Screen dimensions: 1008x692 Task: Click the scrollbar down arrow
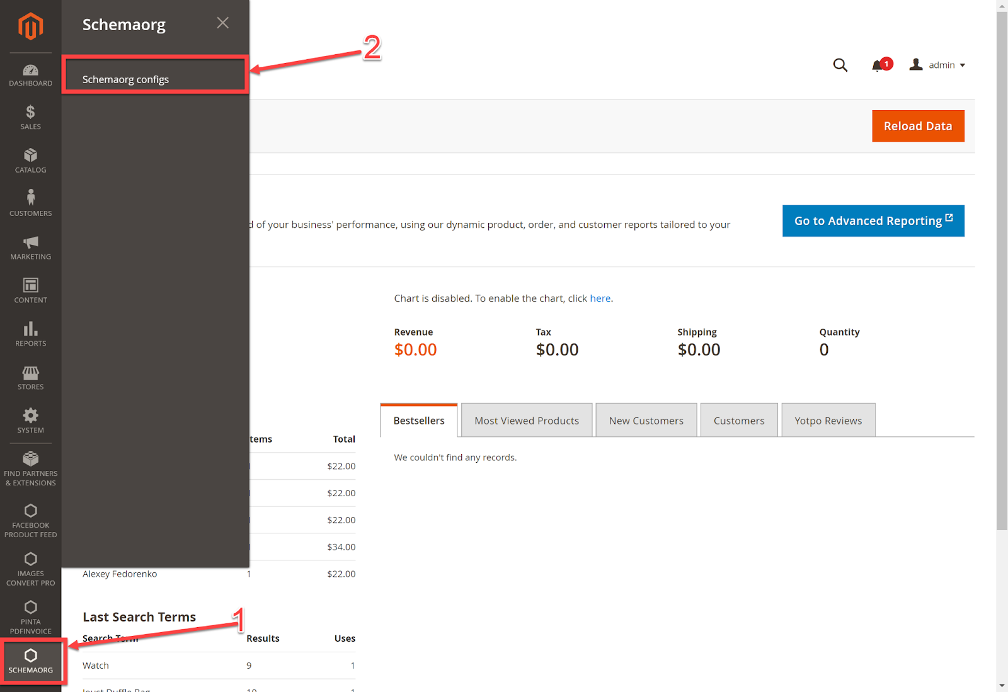(x=1002, y=686)
